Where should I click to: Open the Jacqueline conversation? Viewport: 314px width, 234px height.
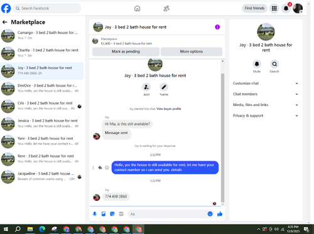click(42, 176)
